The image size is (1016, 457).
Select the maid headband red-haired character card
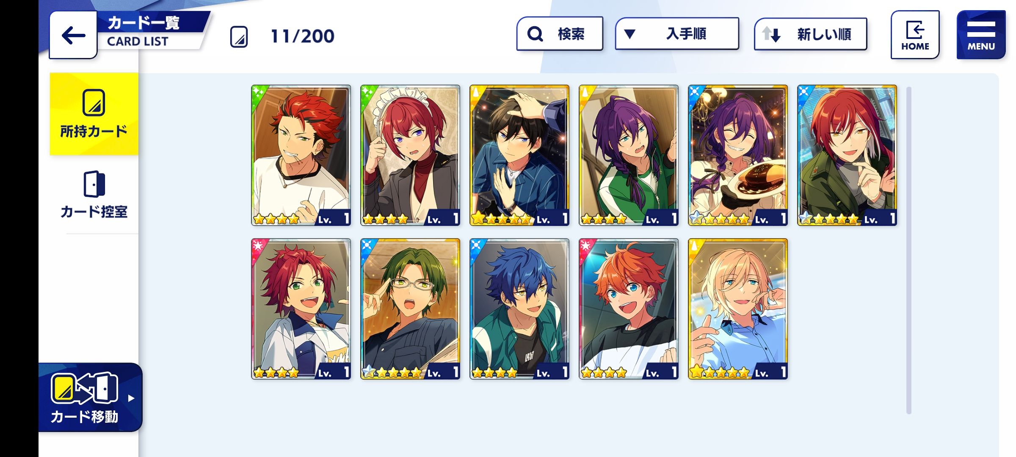(410, 155)
